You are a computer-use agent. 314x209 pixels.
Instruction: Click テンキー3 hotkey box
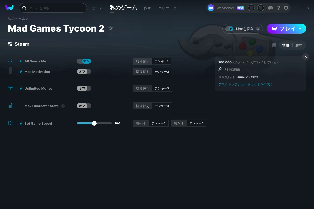coord(162,88)
